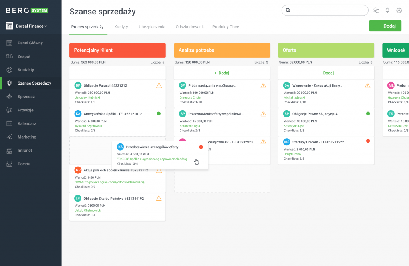Viewport: 409px width, 266px height.
Task: Click the search input field
Action: coord(325,10)
